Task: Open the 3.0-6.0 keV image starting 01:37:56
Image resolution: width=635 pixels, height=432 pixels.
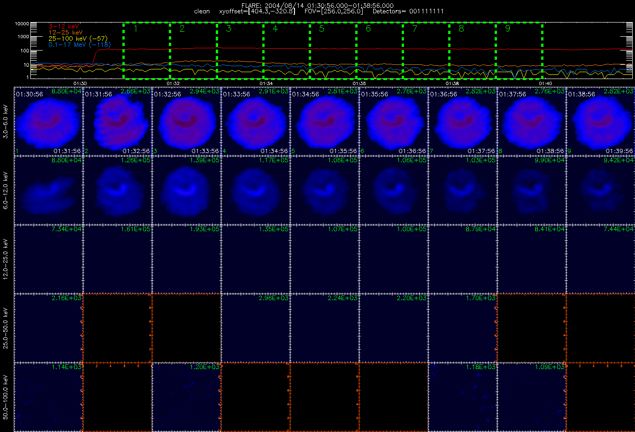Action: pyautogui.click(x=532, y=121)
